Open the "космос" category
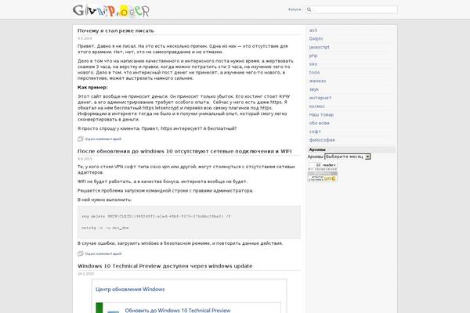The height and width of the screenshot is (313, 470). coord(317,106)
